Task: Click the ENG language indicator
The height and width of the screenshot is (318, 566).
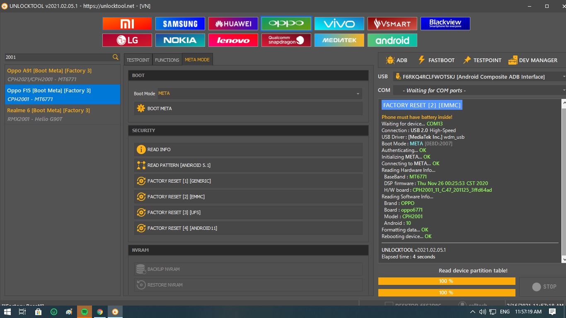Action: [505, 312]
